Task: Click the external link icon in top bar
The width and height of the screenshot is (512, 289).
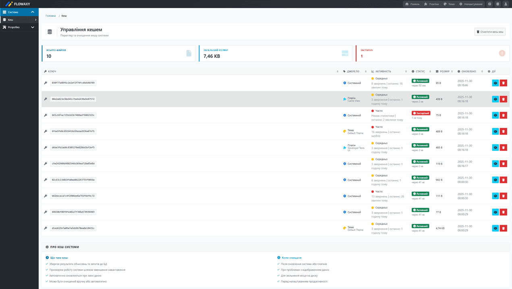Action: (490, 4)
